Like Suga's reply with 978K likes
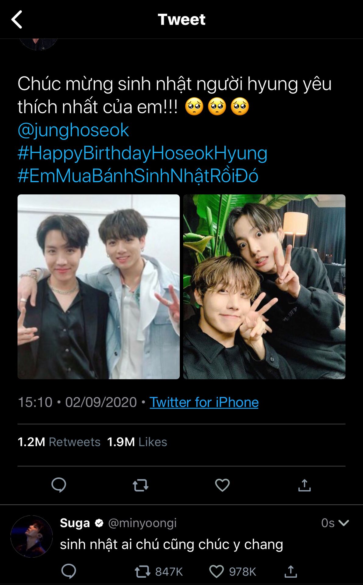 click(217, 572)
